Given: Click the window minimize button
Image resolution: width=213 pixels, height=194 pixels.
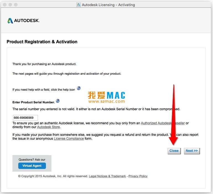Looking at the screenshot, I should tap(10, 5).
